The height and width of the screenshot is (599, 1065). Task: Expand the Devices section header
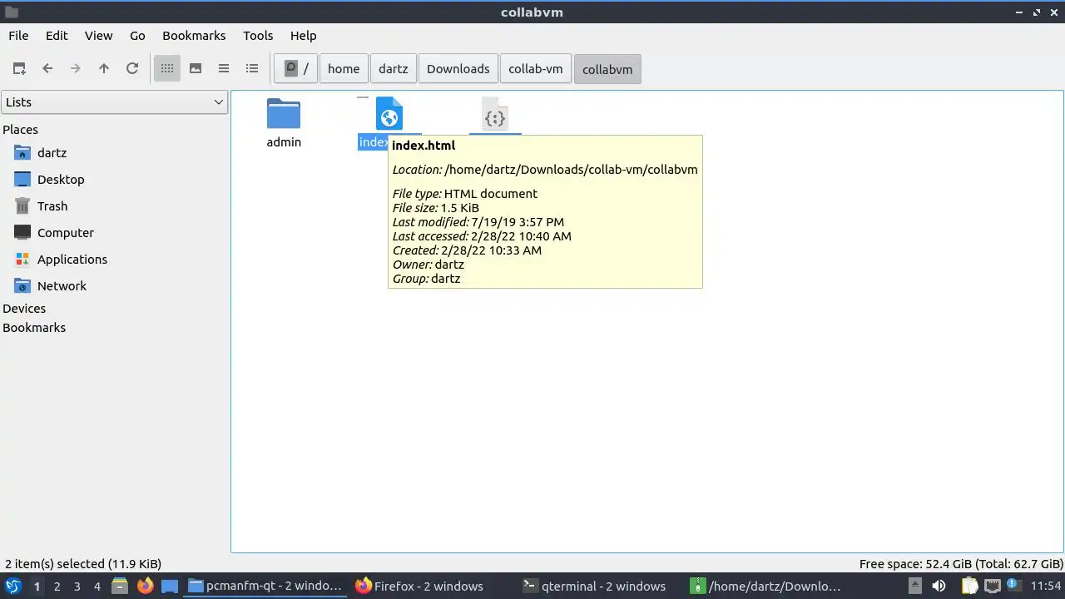[x=24, y=309]
